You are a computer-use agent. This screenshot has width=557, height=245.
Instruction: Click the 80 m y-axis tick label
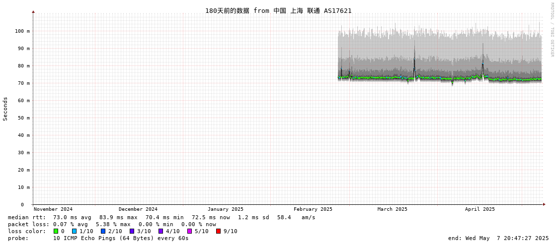click(24, 66)
